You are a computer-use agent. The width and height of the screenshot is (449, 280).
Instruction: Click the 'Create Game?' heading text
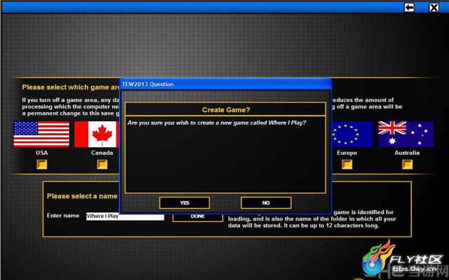pyautogui.click(x=226, y=110)
